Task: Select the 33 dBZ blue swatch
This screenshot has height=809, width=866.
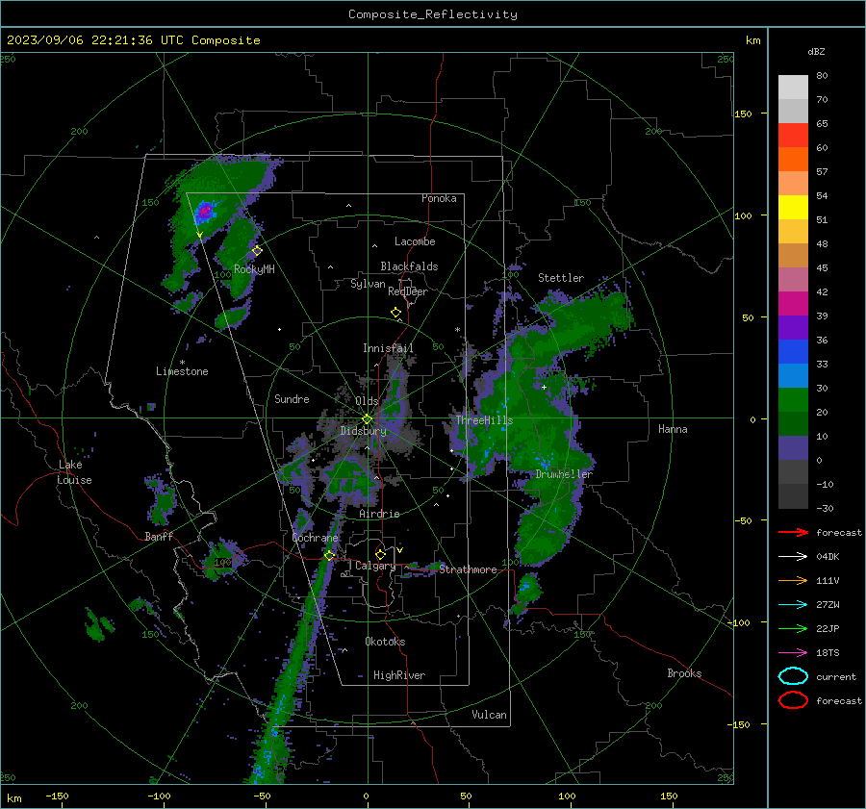Action: (x=793, y=375)
